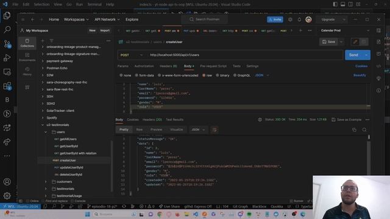Open Postman user avatar menu
Image resolution: width=390 pixels, height=219 pixels.
pos(308,19)
